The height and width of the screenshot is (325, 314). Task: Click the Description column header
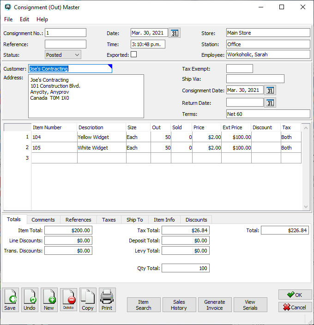point(101,127)
